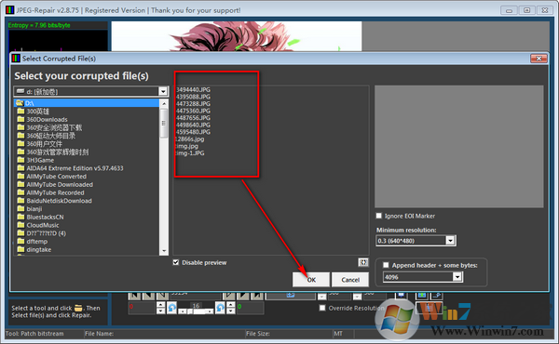Enable the Ignore EOI Marker checkbox
The image size is (559, 344).
[379, 216]
